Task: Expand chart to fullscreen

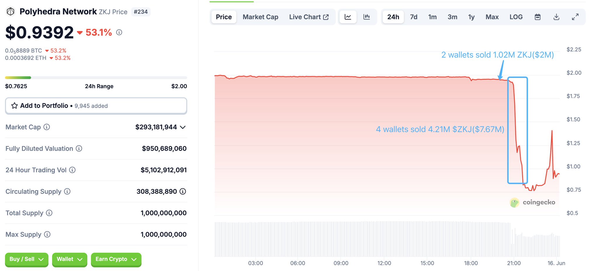Action: click(575, 17)
